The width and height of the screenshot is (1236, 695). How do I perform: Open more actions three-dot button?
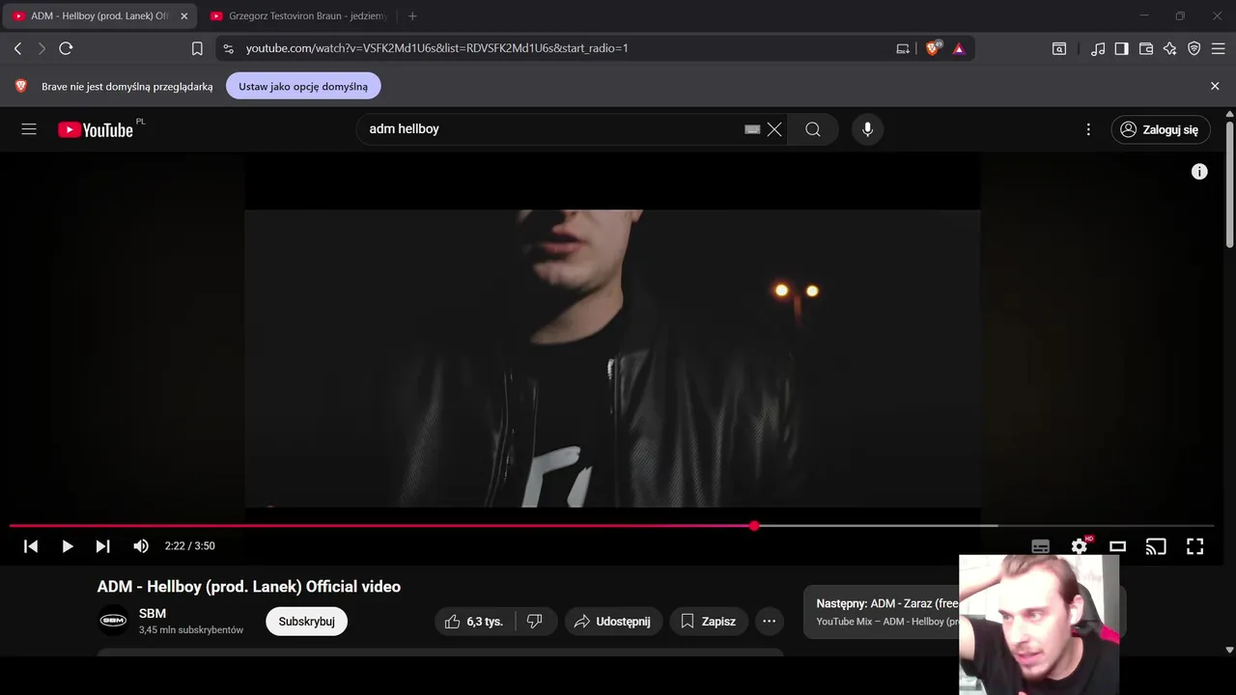point(769,622)
